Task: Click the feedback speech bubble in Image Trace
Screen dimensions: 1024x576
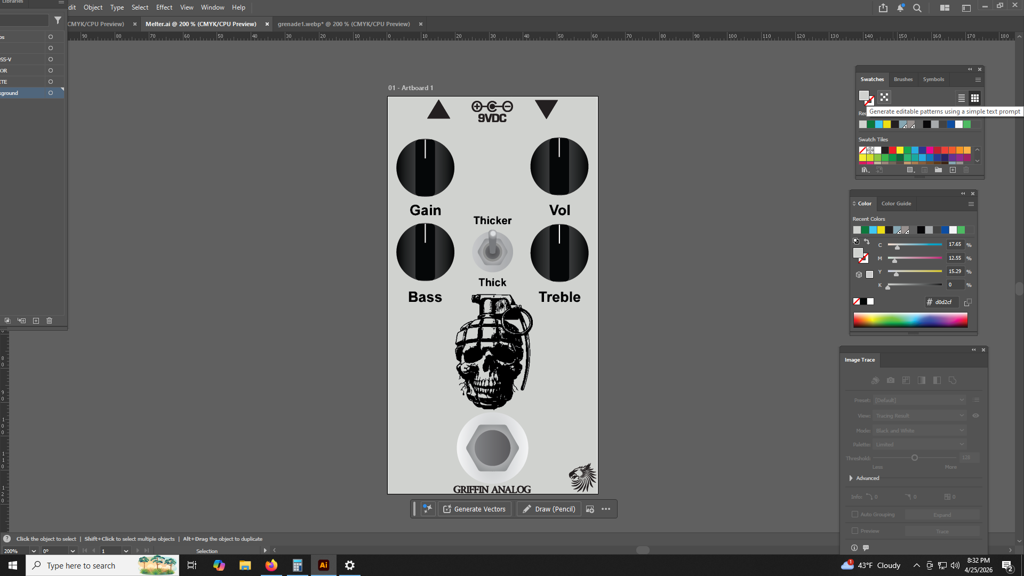Action: [x=866, y=548]
